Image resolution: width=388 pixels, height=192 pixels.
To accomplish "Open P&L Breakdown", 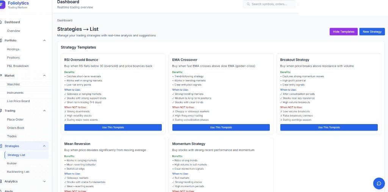I will 18,66.
